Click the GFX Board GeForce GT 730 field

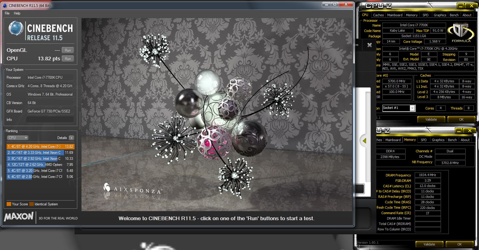click(x=50, y=111)
